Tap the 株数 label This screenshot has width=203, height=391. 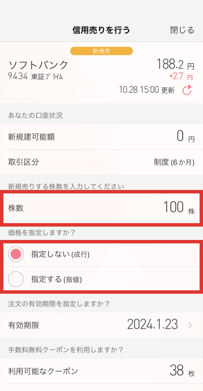click(x=16, y=208)
